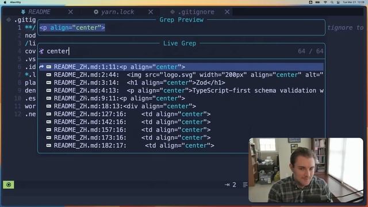368x207 pixels.
Task: Switch to the .gitignore tab
Action: pyautogui.click(x=196, y=11)
